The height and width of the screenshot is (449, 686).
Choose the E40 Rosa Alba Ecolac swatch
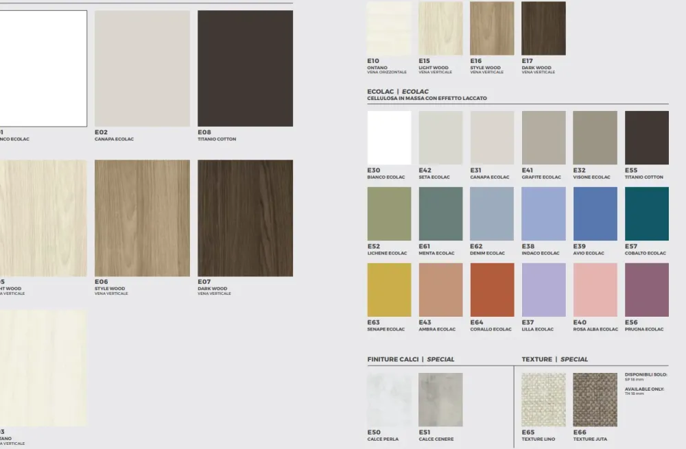pos(595,290)
